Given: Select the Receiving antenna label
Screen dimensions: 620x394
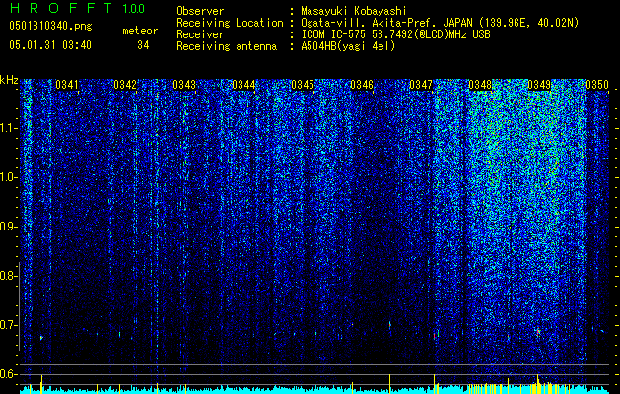Looking at the screenshot, I should 227,46.
